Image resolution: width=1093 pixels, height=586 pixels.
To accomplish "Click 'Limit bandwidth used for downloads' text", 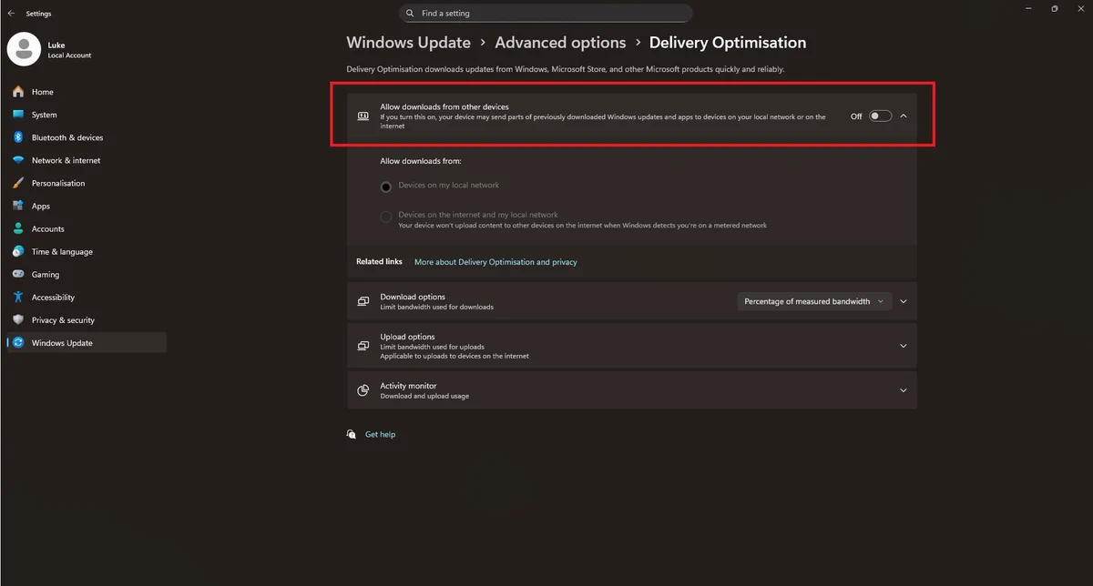I will (x=436, y=307).
